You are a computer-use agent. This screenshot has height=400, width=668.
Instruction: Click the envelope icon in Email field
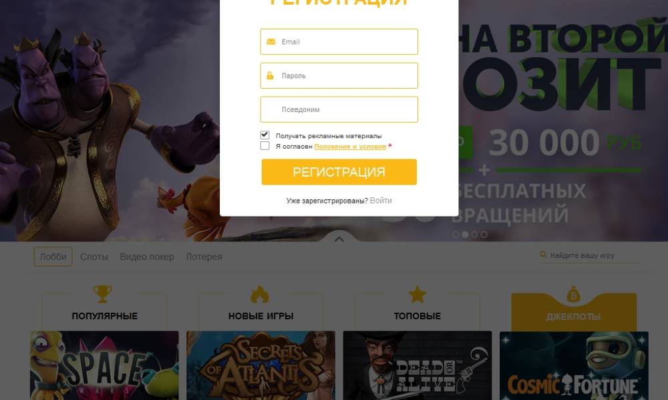[271, 41]
